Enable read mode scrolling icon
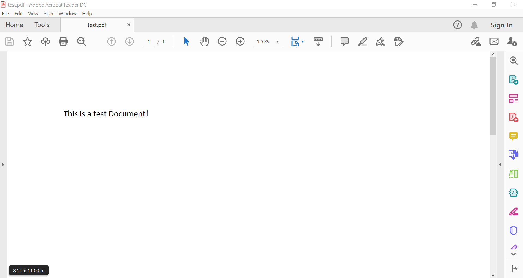The image size is (523, 278). point(318,41)
